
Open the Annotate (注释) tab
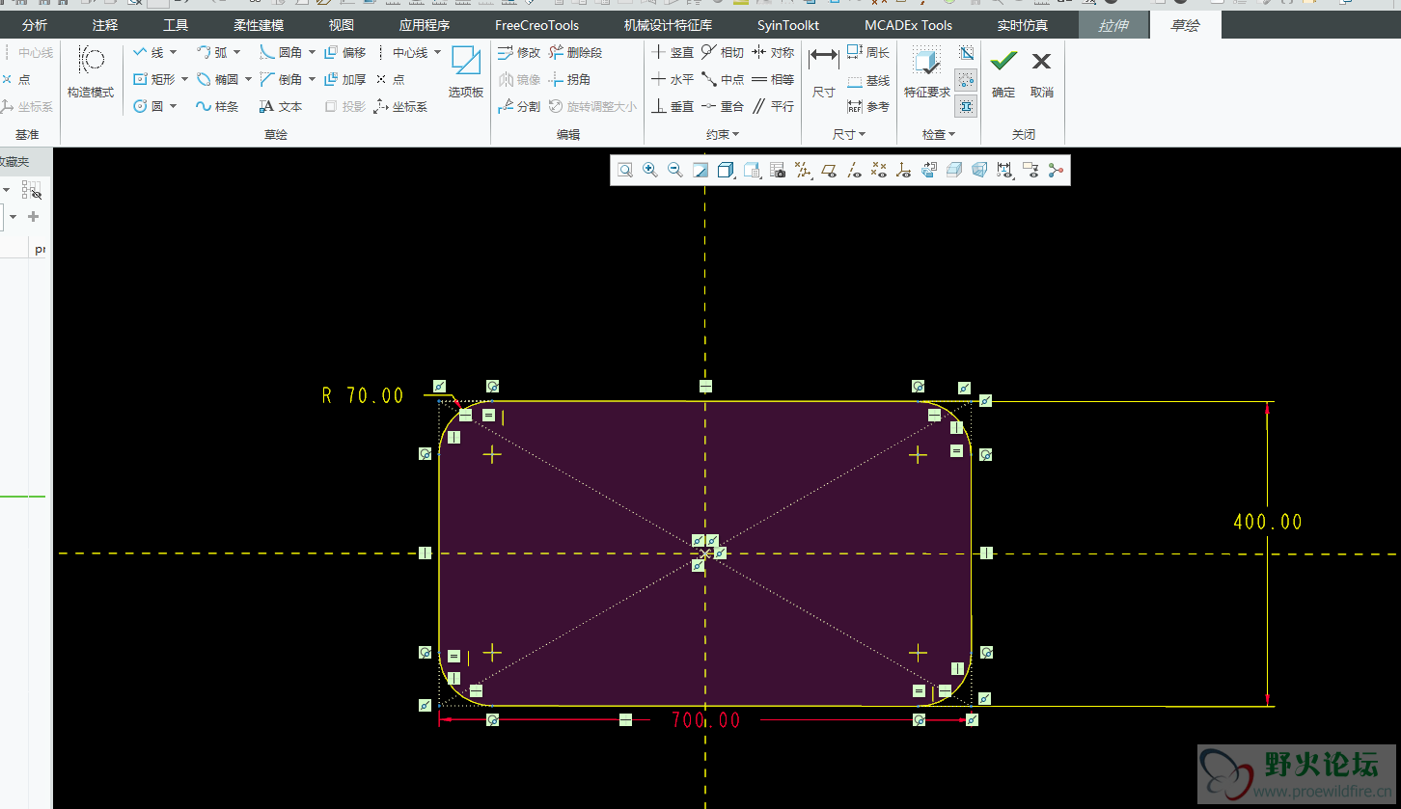[x=105, y=25]
